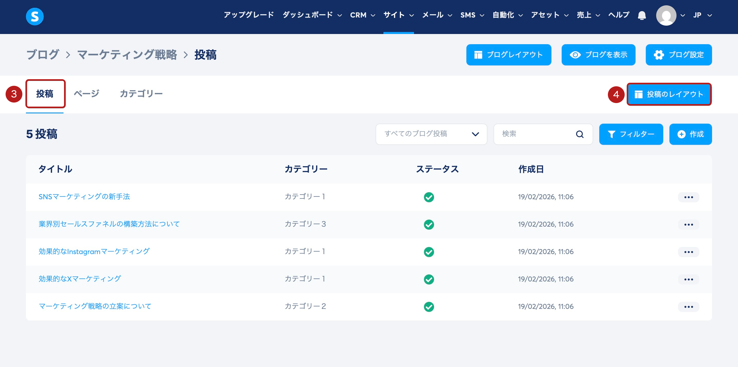Click the user avatar icon
This screenshot has height=367, width=738.
pyautogui.click(x=666, y=15)
